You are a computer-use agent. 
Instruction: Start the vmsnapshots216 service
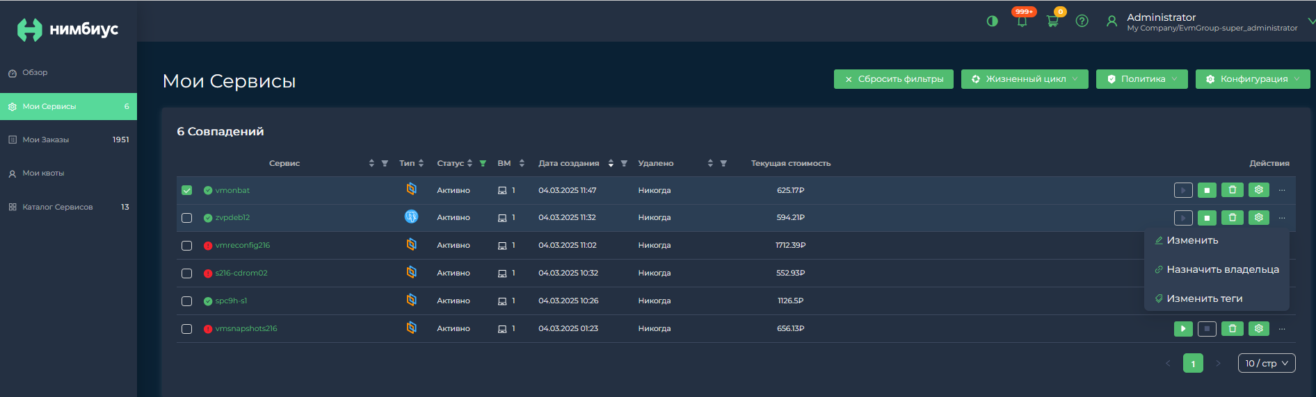click(1183, 329)
